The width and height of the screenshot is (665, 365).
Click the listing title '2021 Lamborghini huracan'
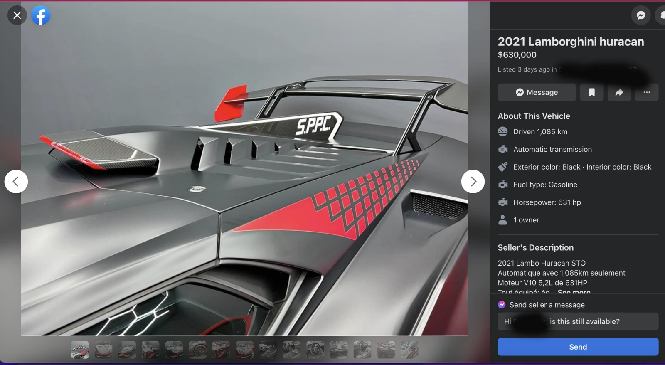tap(571, 42)
